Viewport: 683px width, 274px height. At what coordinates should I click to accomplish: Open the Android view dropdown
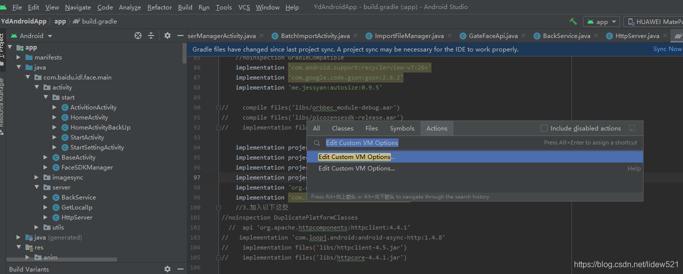(31, 35)
